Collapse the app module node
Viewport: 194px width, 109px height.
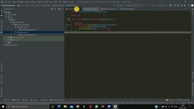[4, 12]
